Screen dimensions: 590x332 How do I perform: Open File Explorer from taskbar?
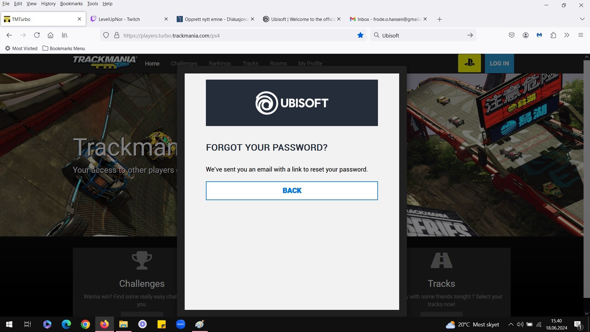pos(124,324)
